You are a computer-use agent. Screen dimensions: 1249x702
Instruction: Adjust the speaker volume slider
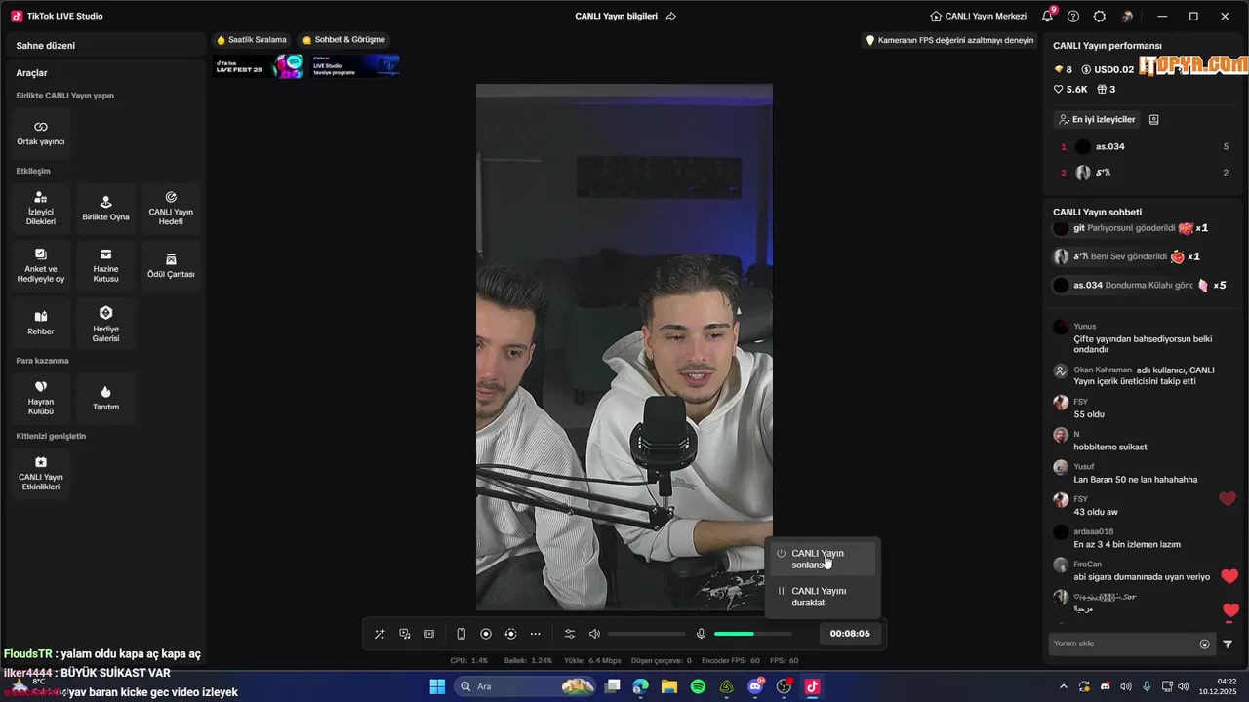[646, 634]
